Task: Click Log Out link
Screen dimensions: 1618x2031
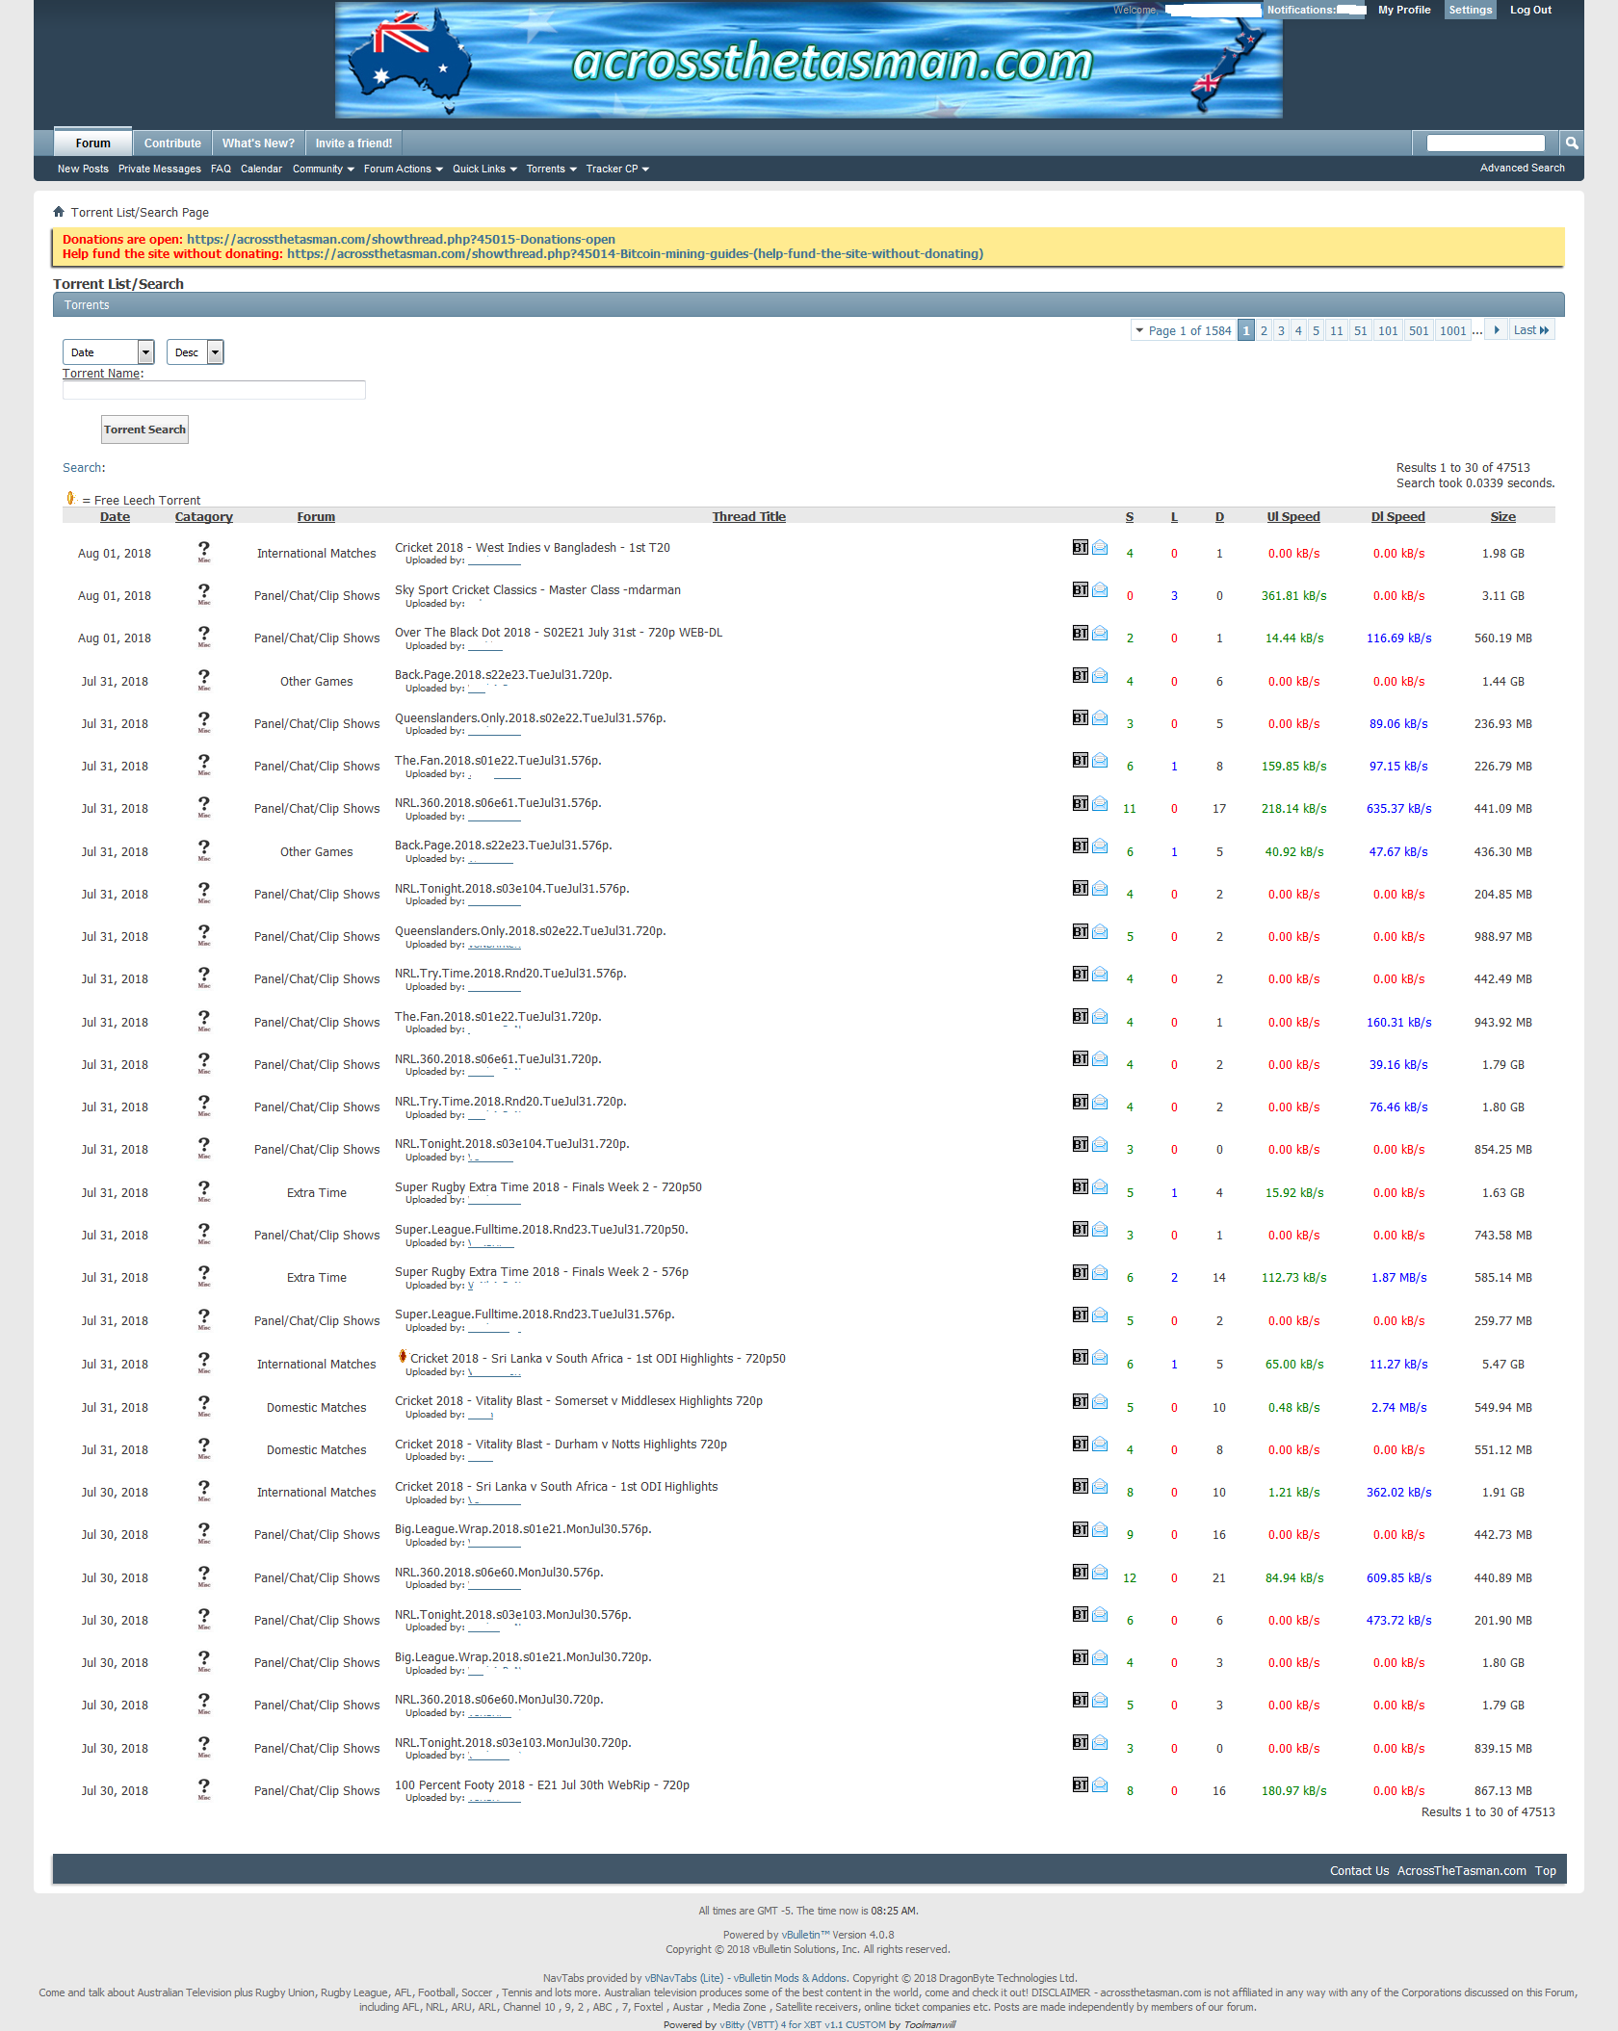Action: [x=1530, y=11]
